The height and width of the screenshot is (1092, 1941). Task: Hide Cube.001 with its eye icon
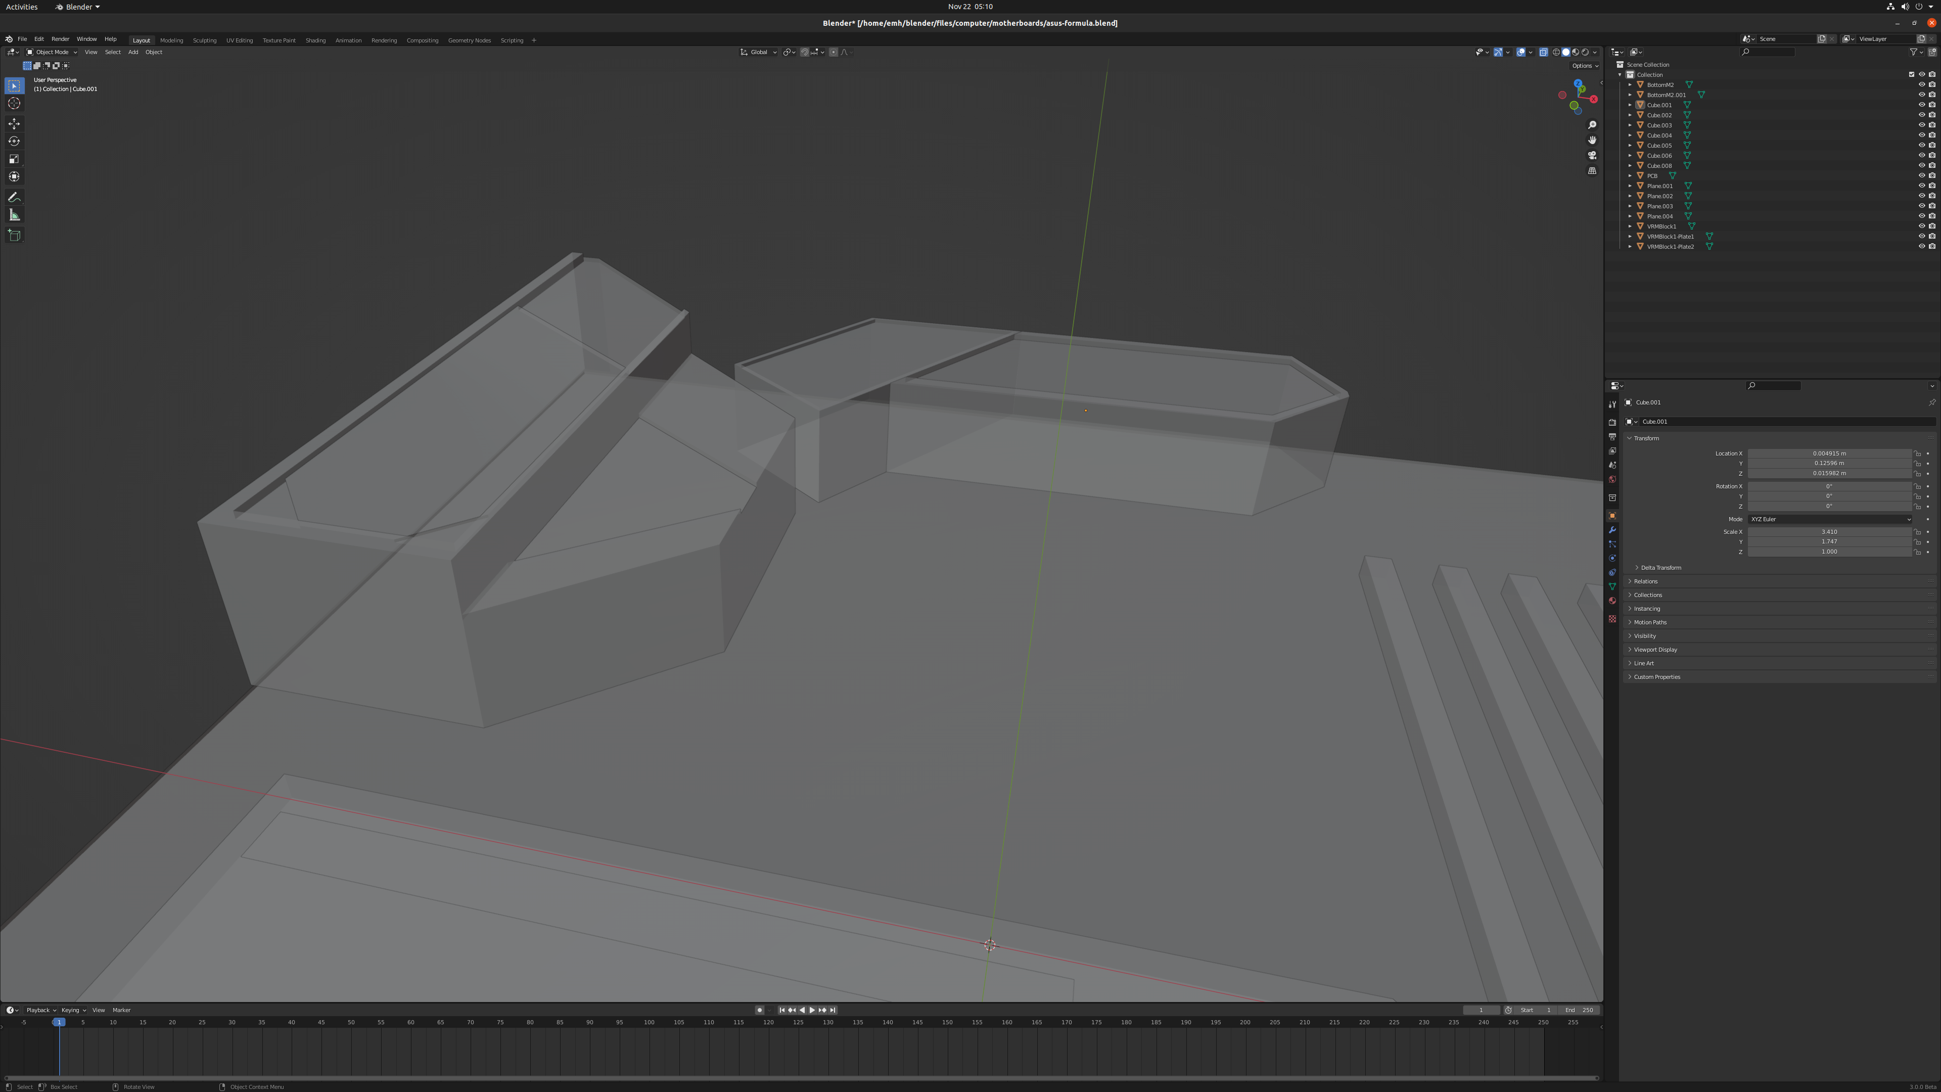point(1921,105)
